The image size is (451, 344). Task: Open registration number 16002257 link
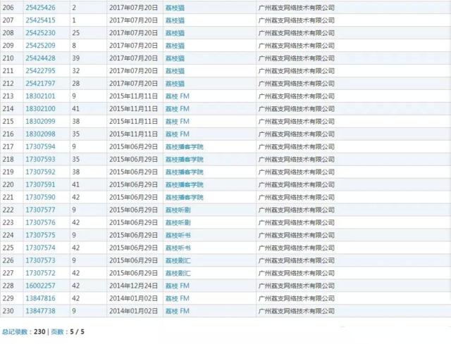tap(41, 286)
